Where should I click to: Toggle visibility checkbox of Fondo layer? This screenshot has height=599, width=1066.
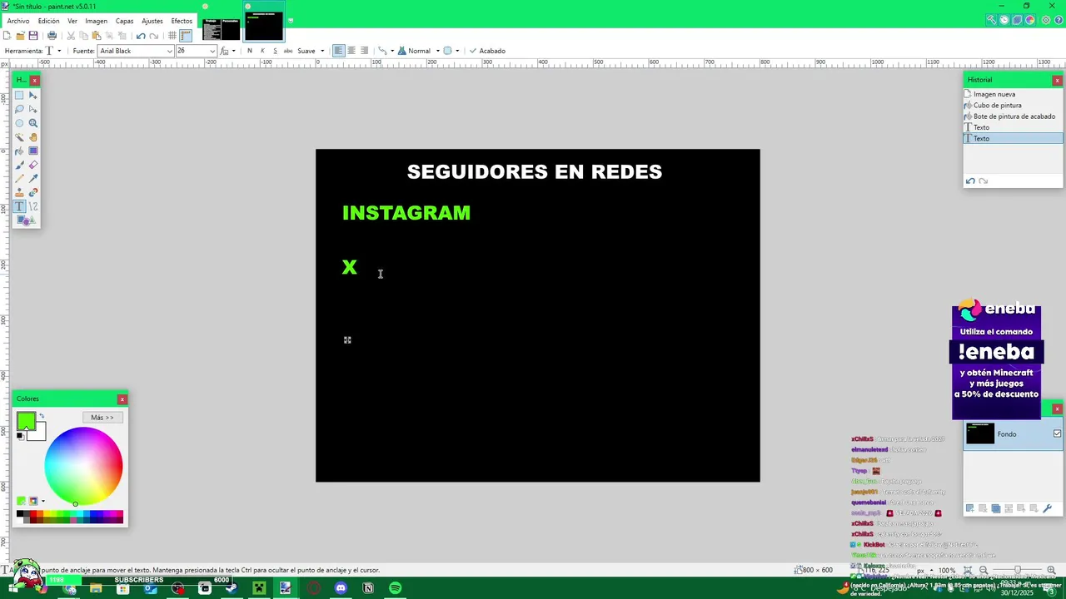click(1057, 433)
